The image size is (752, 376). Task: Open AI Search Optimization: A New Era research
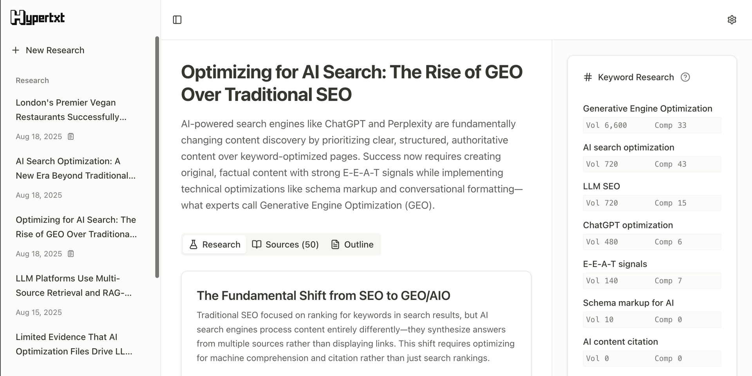pos(75,169)
